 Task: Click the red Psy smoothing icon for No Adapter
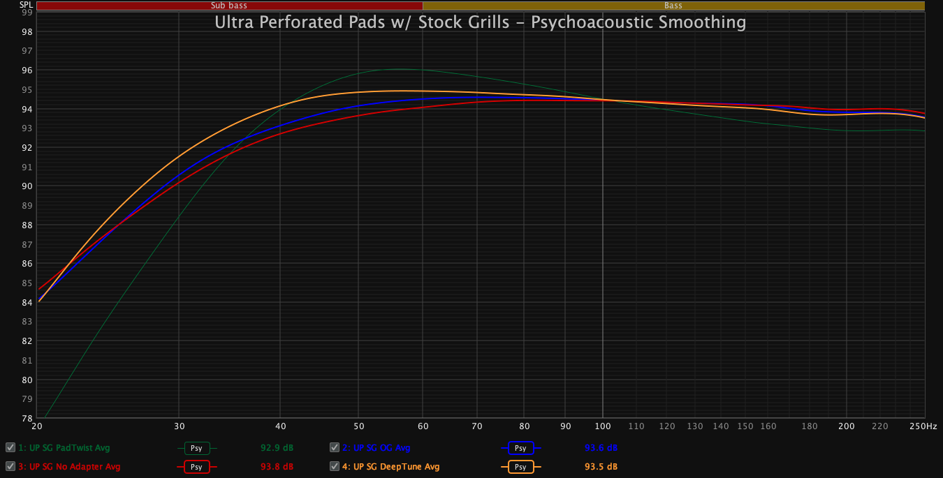[x=197, y=466]
